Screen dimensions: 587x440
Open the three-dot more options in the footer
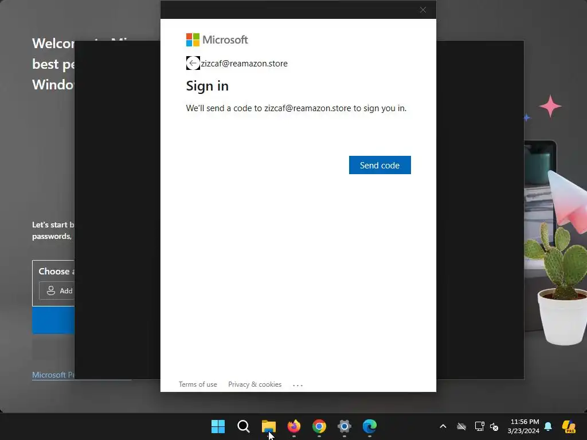point(298,384)
